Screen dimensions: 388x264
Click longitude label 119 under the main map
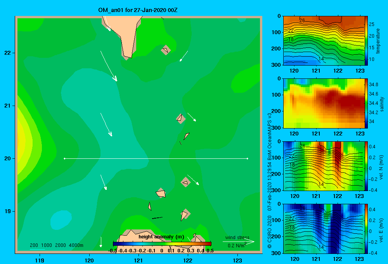point(40,260)
